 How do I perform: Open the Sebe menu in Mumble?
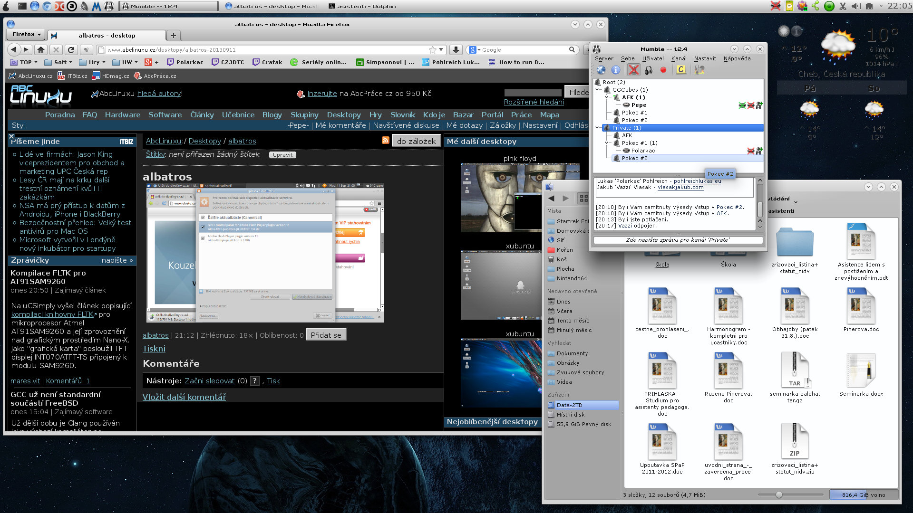(628, 58)
